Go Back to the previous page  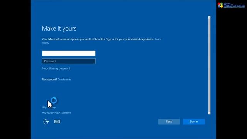pos(169,122)
